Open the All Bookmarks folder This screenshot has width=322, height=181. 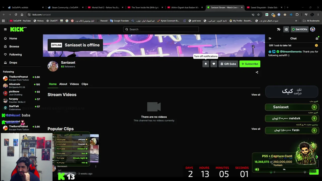click(x=311, y=21)
